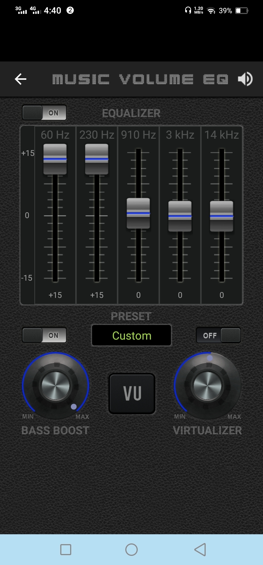The image size is (263, 565).
Task: Tap the Android back triangle icon
Action: [200, 549]
